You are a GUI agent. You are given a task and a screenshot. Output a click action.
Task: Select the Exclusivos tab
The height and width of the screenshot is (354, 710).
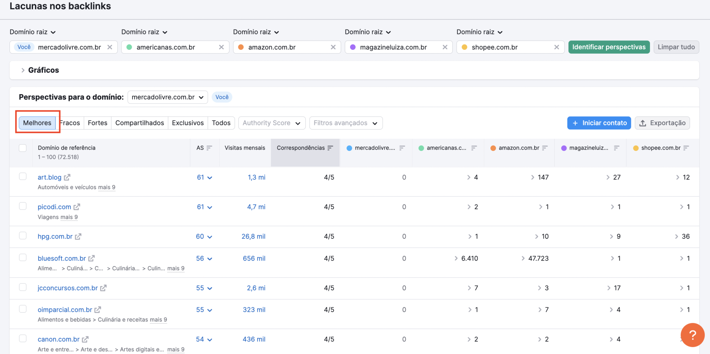[188, 123]
